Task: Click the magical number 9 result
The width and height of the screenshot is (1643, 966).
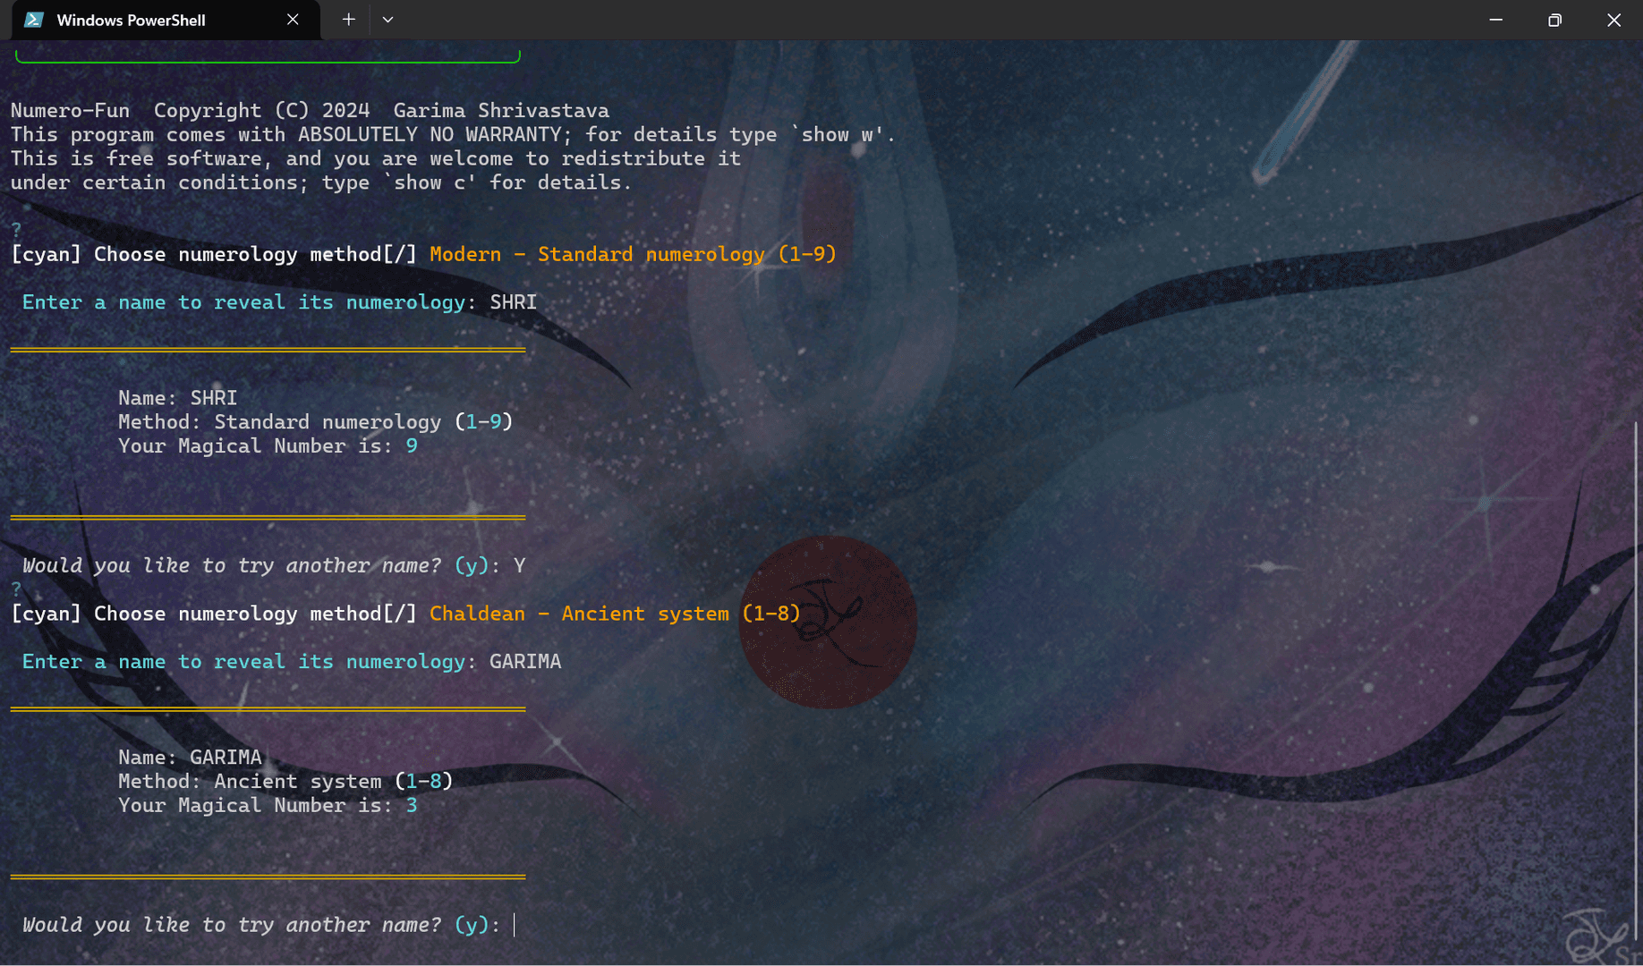Action: [x=412, y=446]
